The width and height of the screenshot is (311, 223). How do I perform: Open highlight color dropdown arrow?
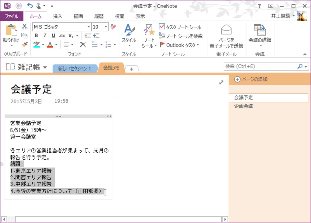tap(43, 45)
